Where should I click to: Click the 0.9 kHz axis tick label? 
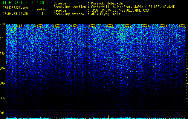pos(2,68)
